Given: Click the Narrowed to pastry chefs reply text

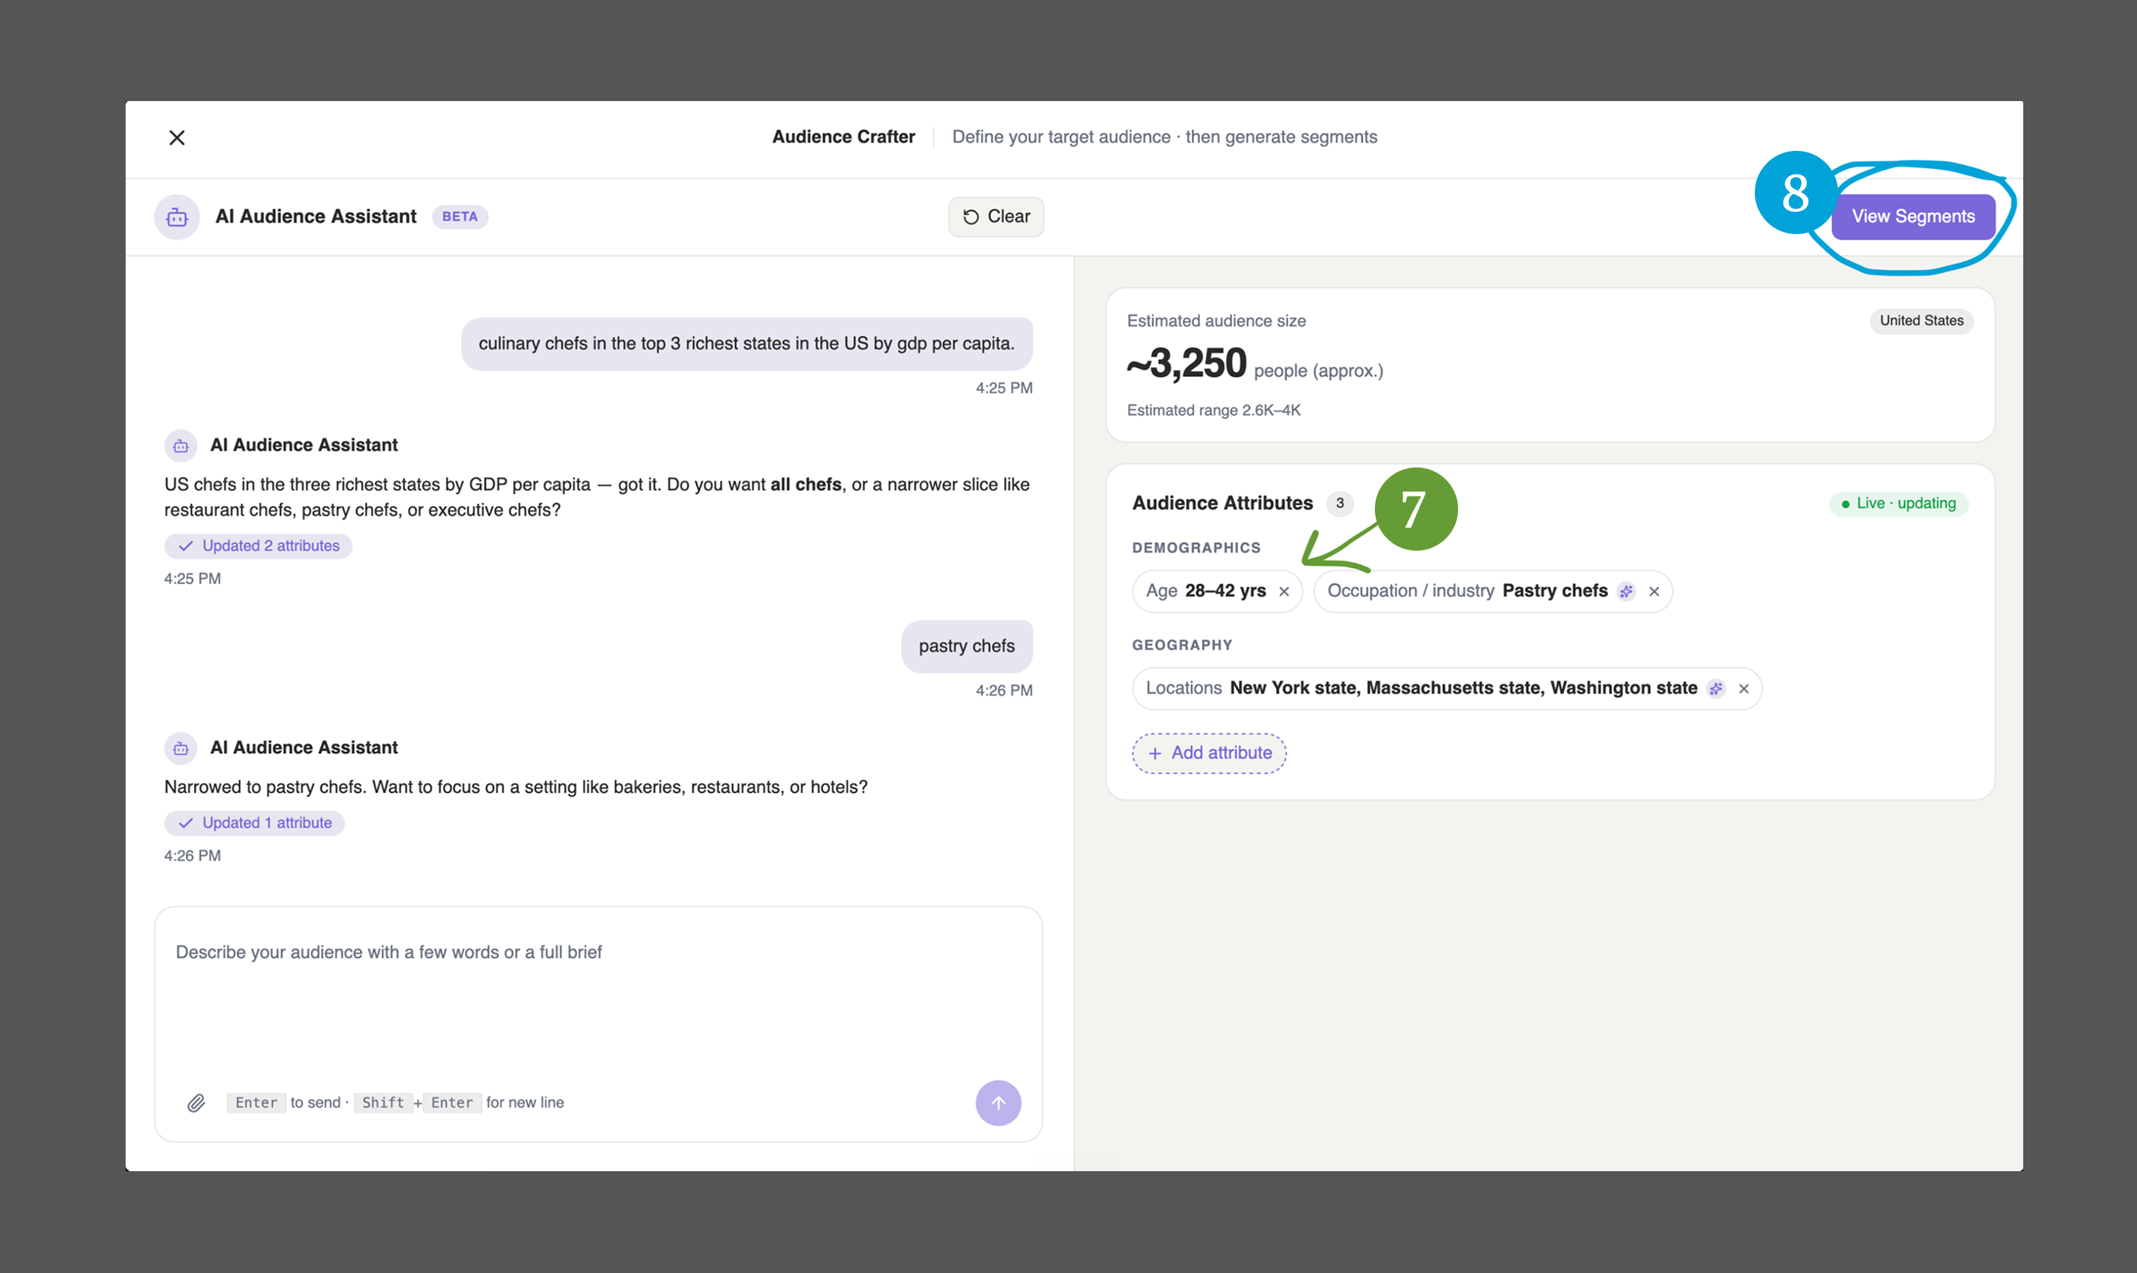Looking at the screenshot, I should pos(516,788).
